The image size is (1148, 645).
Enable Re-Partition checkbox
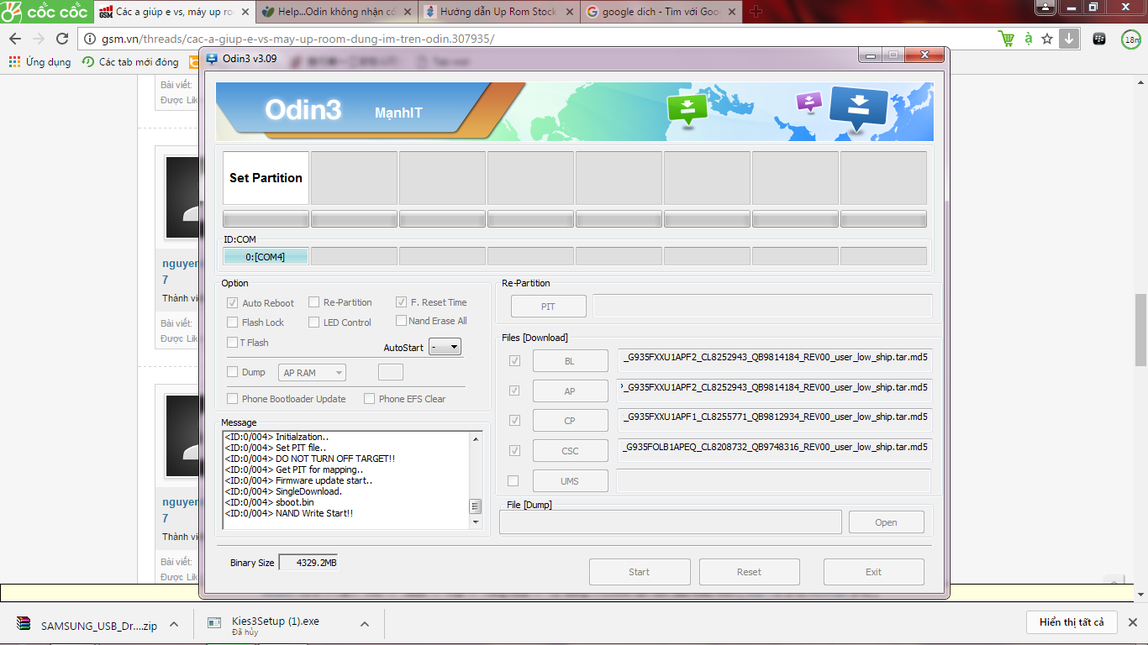tap(313, 302)
